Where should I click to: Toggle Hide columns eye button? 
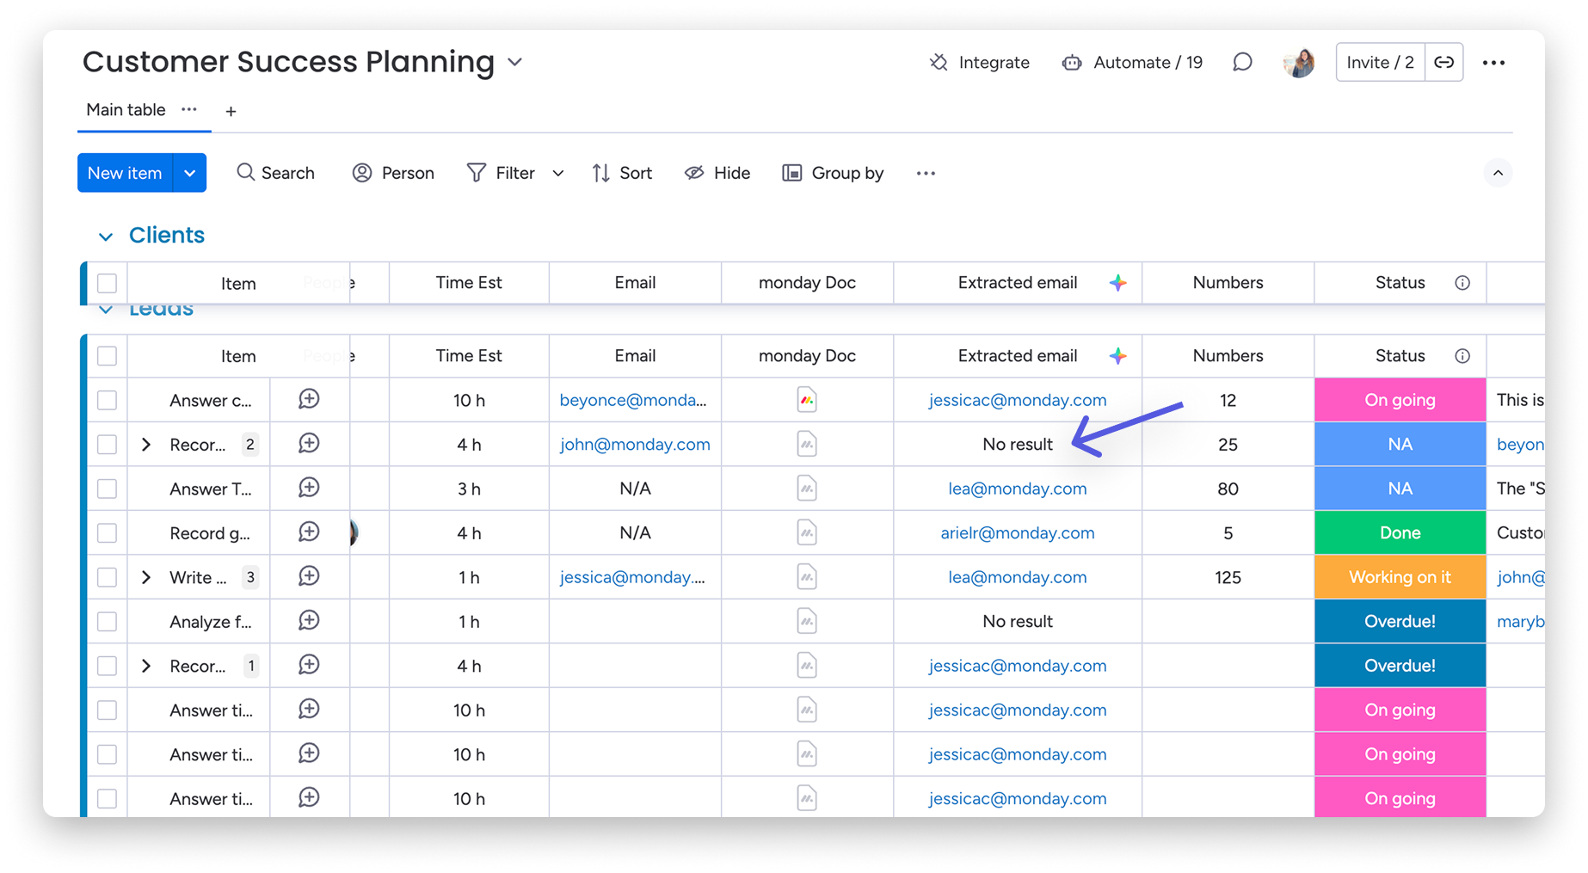click(x=717, y=173)
